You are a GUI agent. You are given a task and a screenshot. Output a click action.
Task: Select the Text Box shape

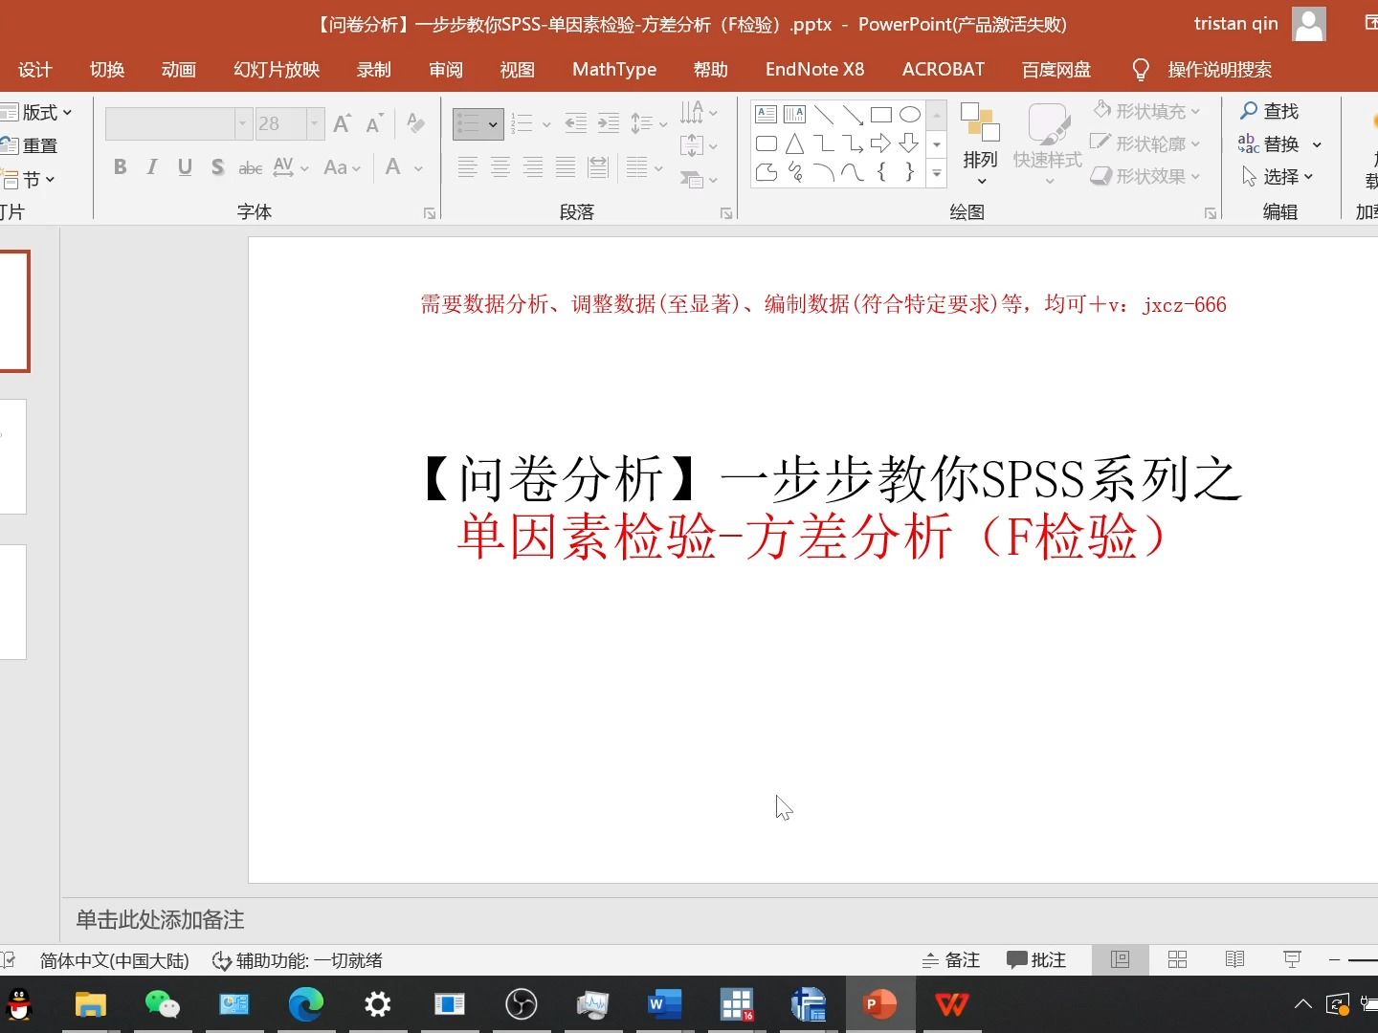766,115
